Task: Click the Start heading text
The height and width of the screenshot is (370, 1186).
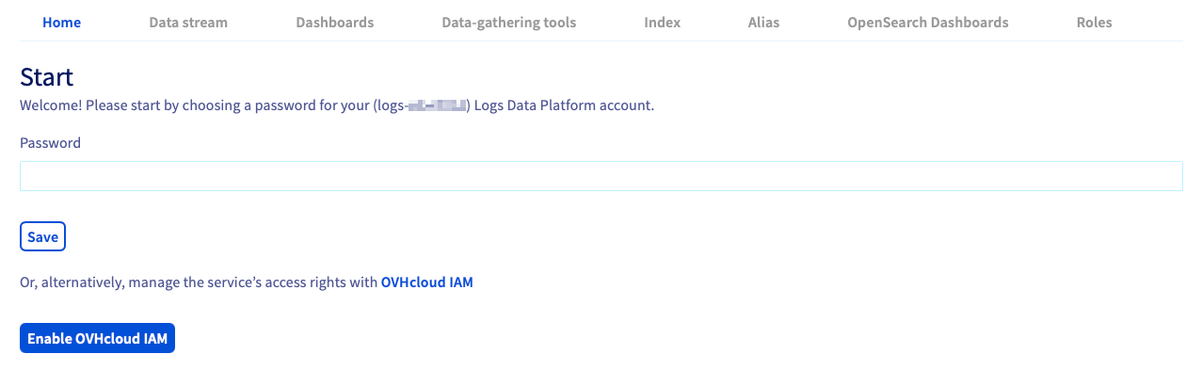Action: (47, 76)
